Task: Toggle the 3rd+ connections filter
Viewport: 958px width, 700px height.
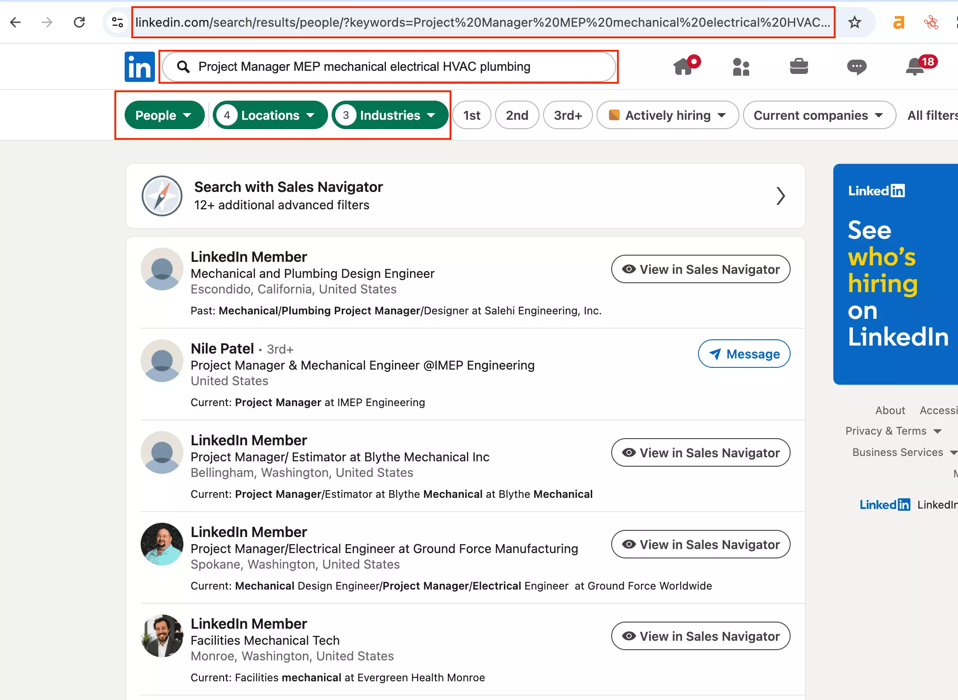Action: coord(568,115)
